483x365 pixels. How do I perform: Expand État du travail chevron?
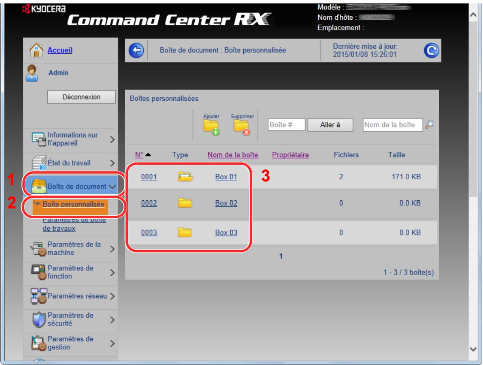(112, 163)
